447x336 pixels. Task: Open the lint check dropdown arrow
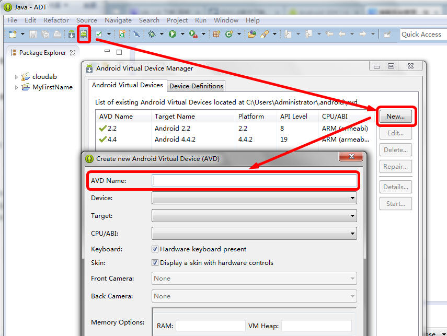click(x=109, y=34)
